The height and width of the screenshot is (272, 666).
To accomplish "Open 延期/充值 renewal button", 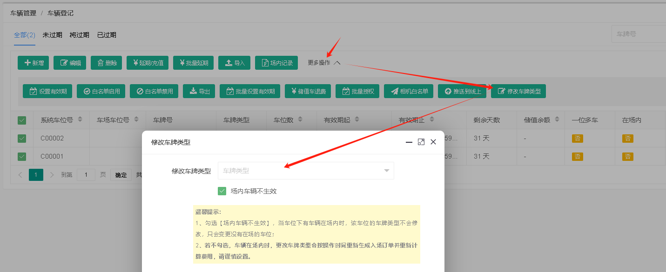I will coord(148,63).
